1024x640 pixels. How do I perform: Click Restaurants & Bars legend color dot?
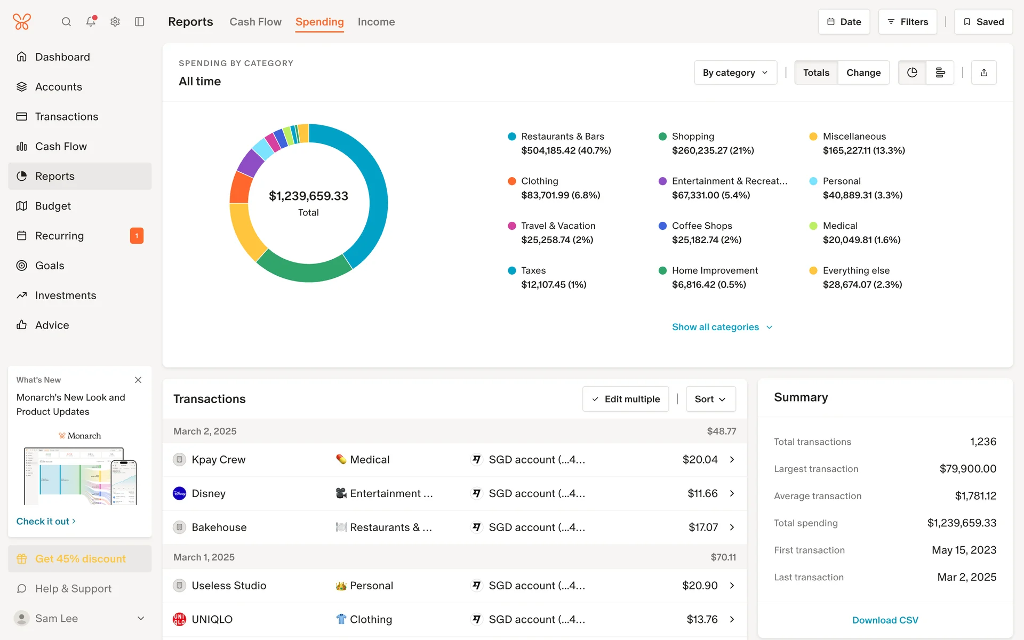[512, 137]
